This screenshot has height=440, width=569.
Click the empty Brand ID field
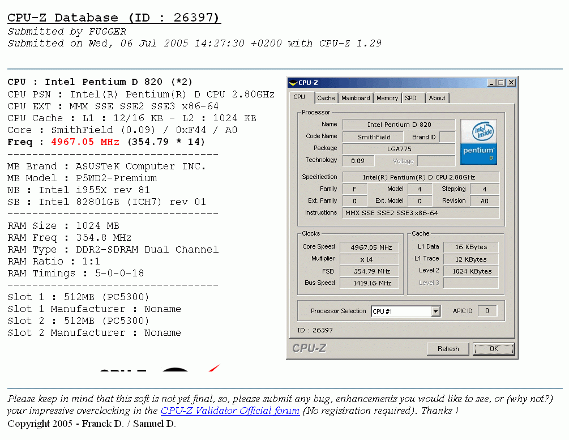coord(447,137)
